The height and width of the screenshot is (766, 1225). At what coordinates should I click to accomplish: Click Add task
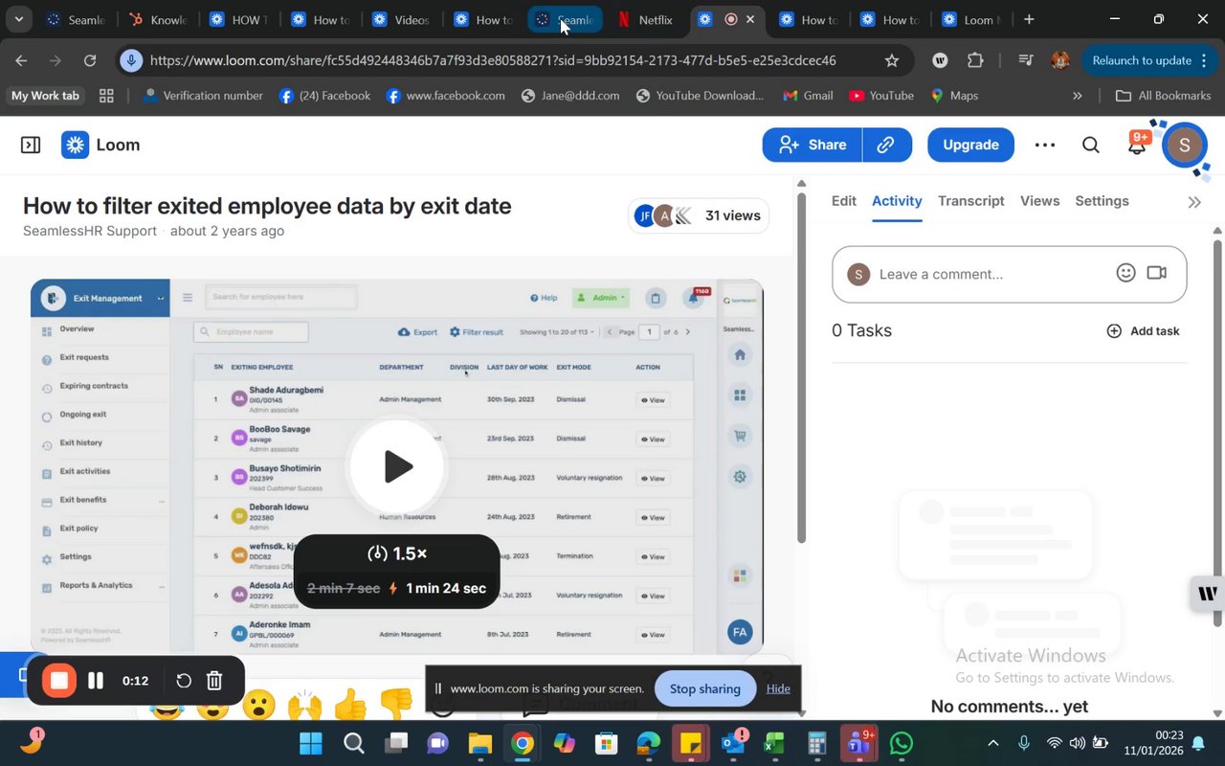point(1143,331)
